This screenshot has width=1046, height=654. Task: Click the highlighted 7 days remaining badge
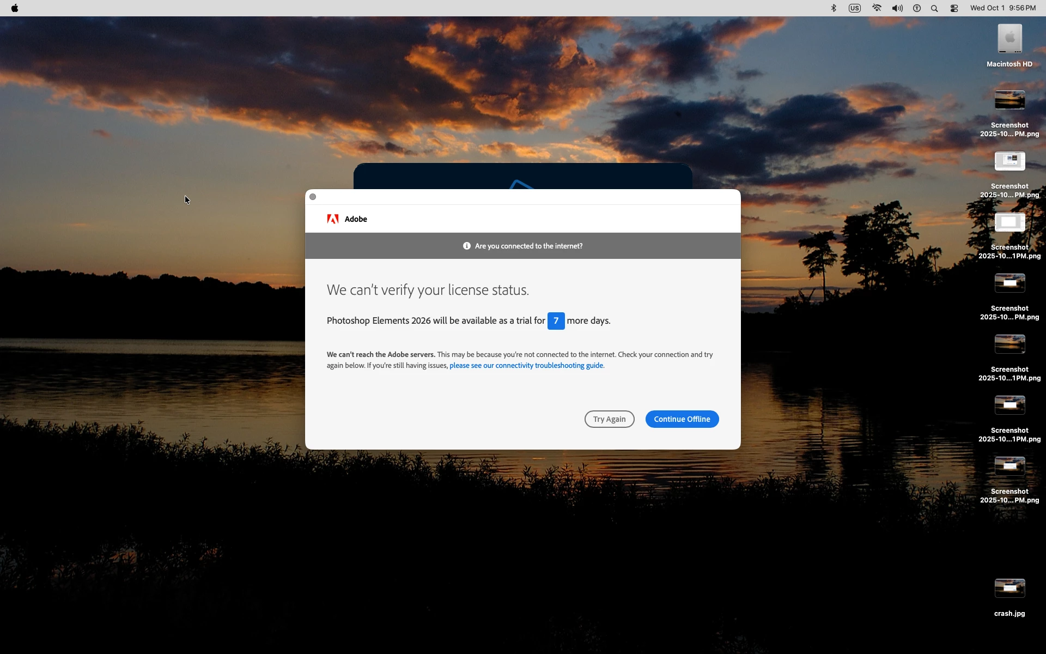[556, 321]
